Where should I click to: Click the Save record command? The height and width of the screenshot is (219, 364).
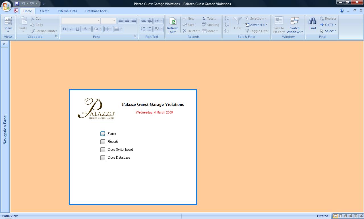coord(189,25)
